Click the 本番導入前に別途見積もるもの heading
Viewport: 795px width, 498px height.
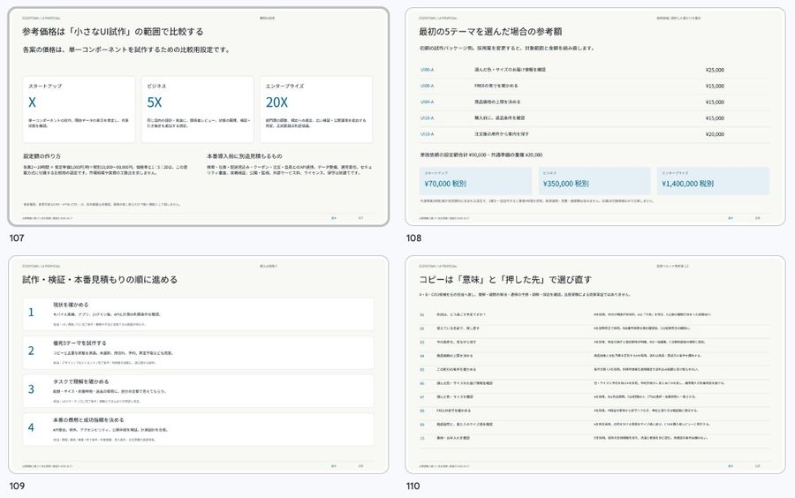coord(245,156)
